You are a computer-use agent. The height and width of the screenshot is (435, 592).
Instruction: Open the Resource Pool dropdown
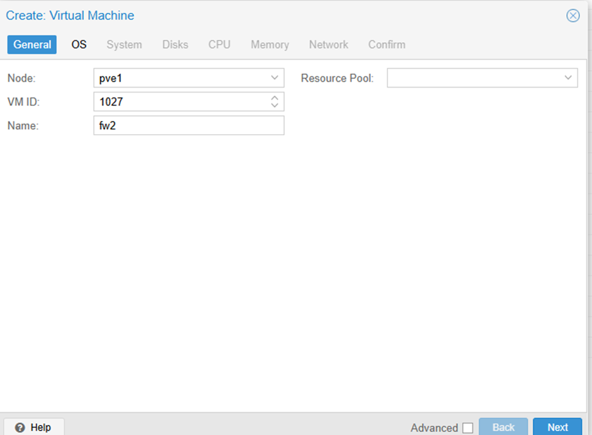pyautogui.click(x=567, y=77)
